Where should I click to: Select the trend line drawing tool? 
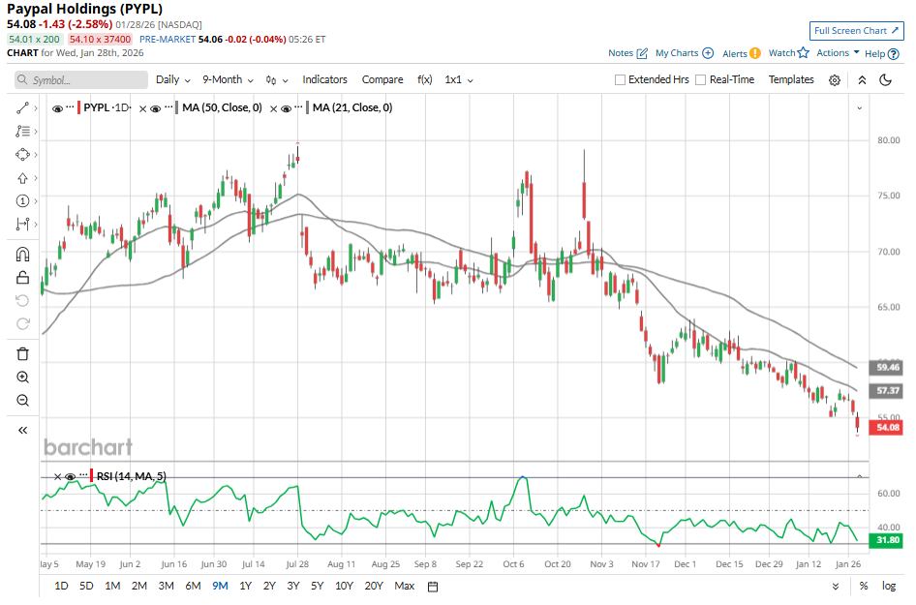click(23, 108)
